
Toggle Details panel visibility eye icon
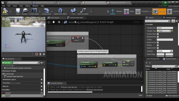pos(177,21)
